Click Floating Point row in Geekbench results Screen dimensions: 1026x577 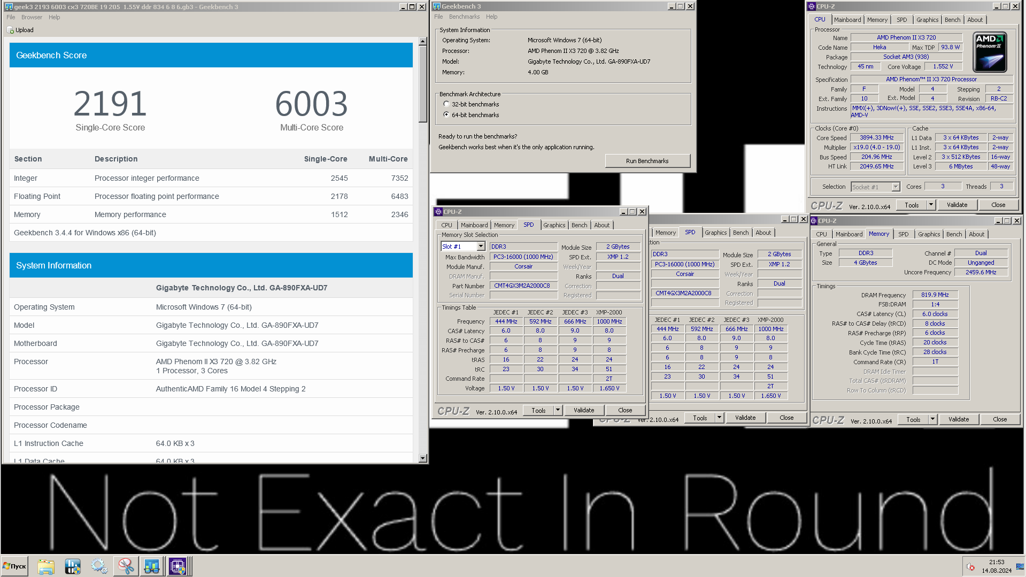[x=211, y=196]
